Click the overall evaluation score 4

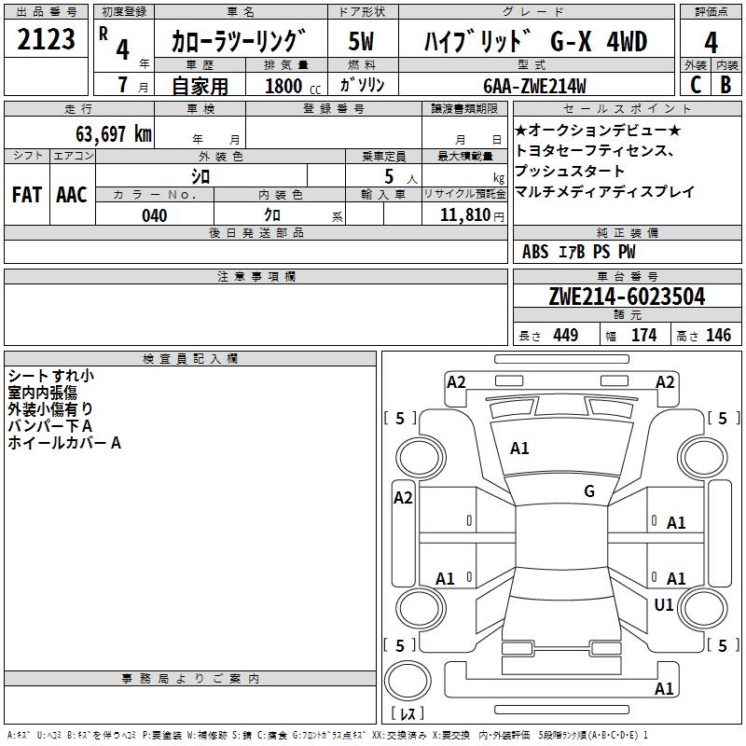(x=711, y=43)
